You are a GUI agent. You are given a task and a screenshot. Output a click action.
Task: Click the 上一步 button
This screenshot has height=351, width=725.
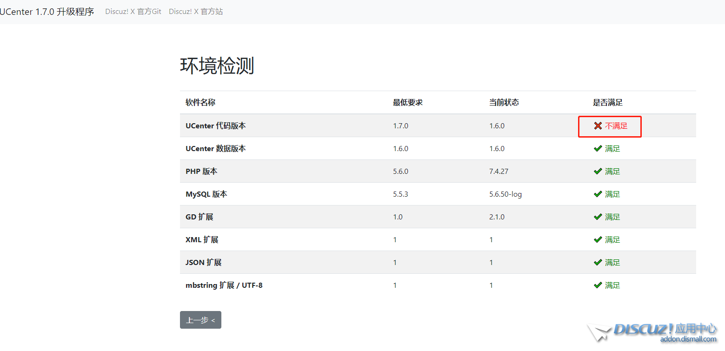click(200, 320)
